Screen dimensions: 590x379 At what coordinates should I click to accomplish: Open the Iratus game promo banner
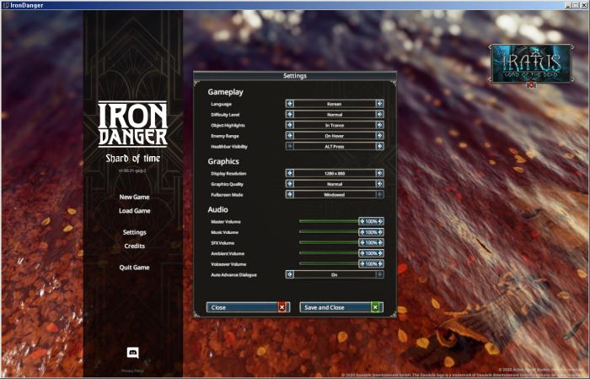point(531,63)
